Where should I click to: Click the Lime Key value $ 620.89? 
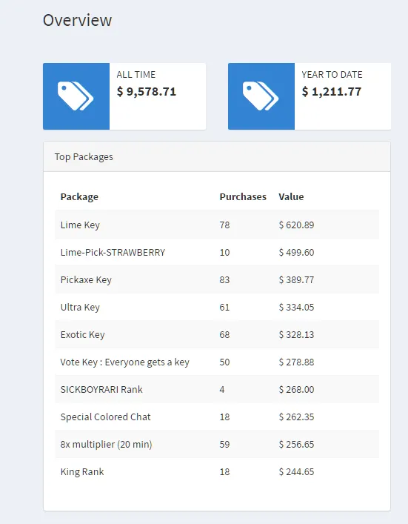click(x=296, y=225)
